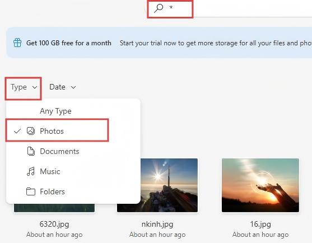Click About an hour ago under nkinh.jpg
312x243 pixels.
157,235
